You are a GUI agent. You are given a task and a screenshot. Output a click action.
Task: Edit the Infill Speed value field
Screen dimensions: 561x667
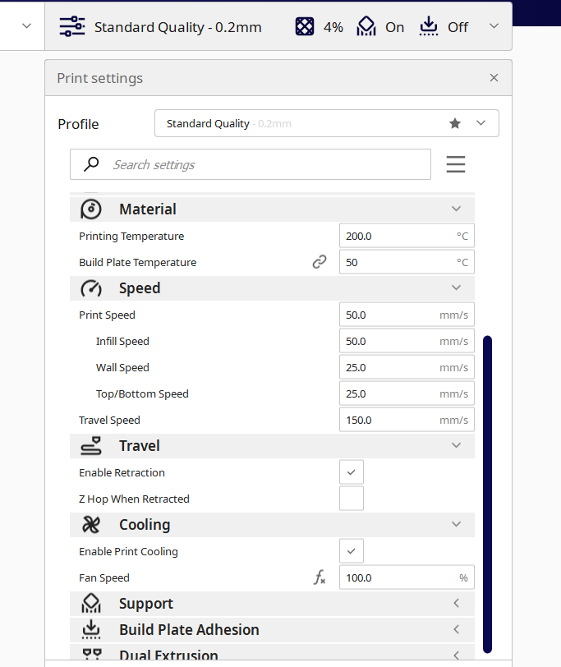click(407, 341)
